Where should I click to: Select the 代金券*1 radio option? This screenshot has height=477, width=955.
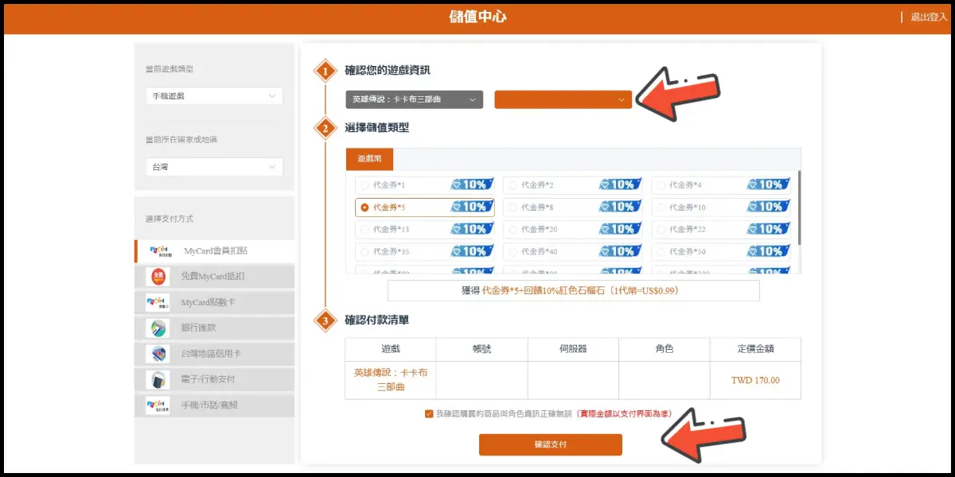point(364,185)
